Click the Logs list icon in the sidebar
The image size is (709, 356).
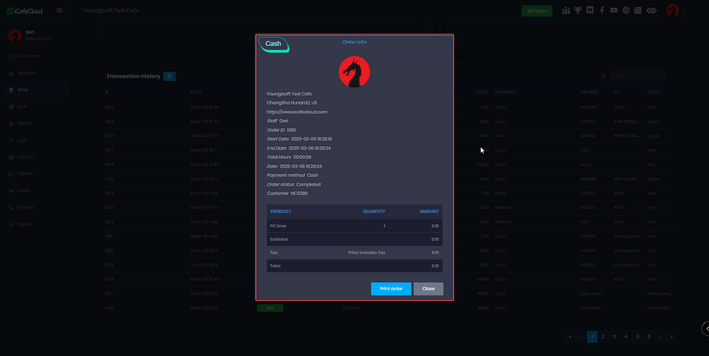[11, 140]
